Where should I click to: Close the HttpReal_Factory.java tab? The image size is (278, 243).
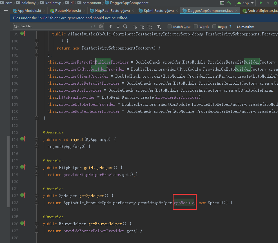tap(133, 11)
